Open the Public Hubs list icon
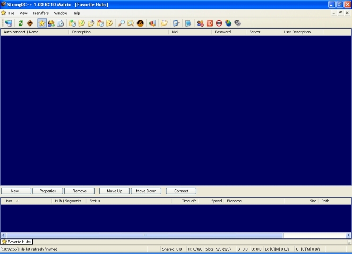Image resolution: width=352 pixels, height=254 pixels. click(8, 23)
